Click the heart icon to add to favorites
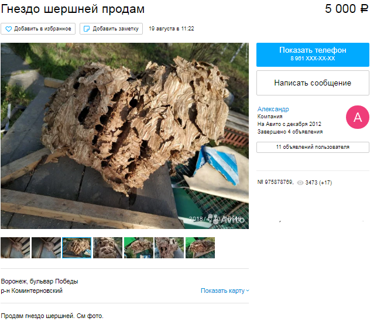Screen dimensions: 377x328 (x=8, y=29)
